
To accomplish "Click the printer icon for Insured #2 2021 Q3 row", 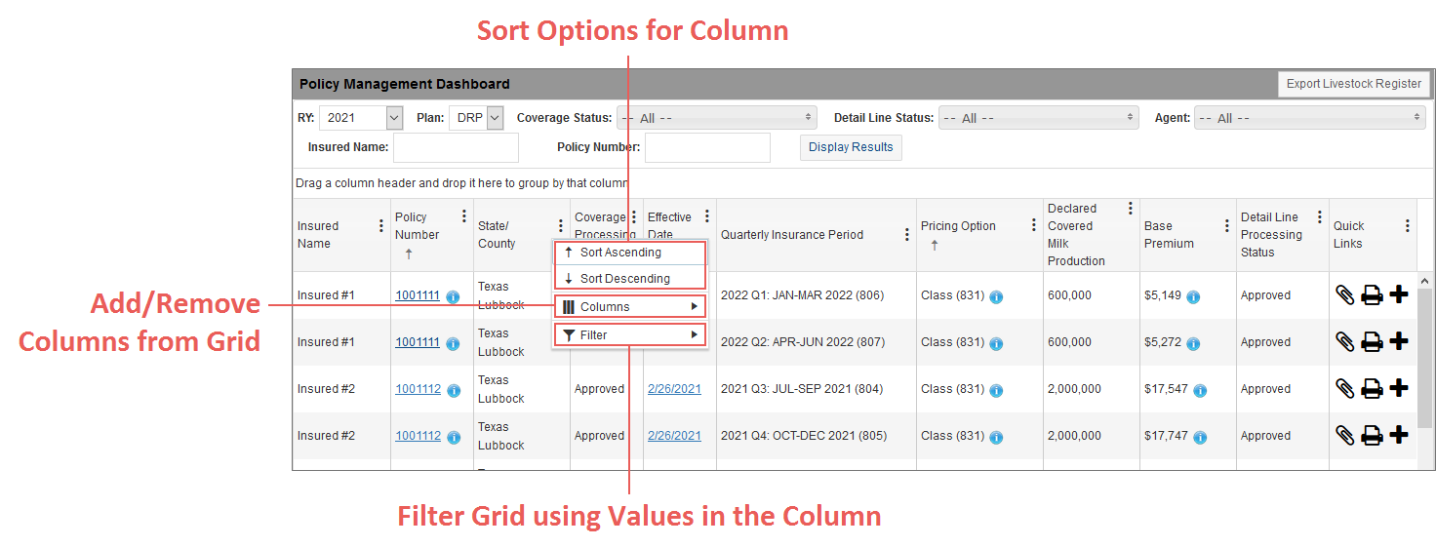I will [1372, 389].
